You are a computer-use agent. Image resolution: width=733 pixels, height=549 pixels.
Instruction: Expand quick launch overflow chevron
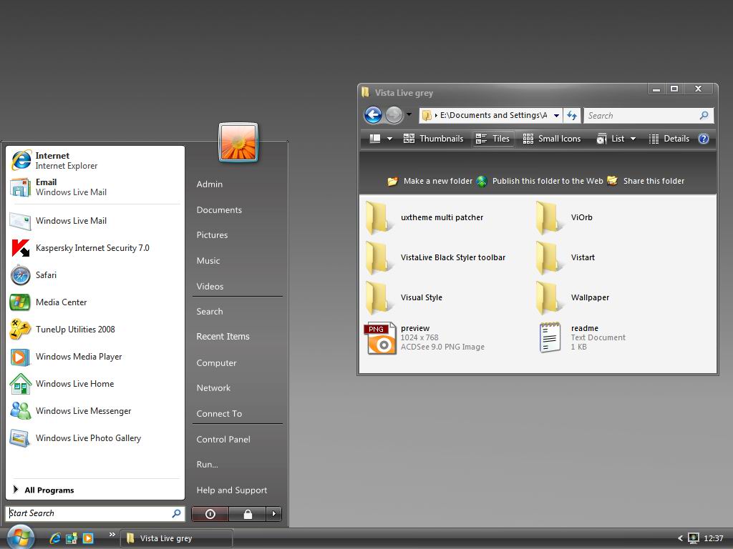[x=112, y=535]
